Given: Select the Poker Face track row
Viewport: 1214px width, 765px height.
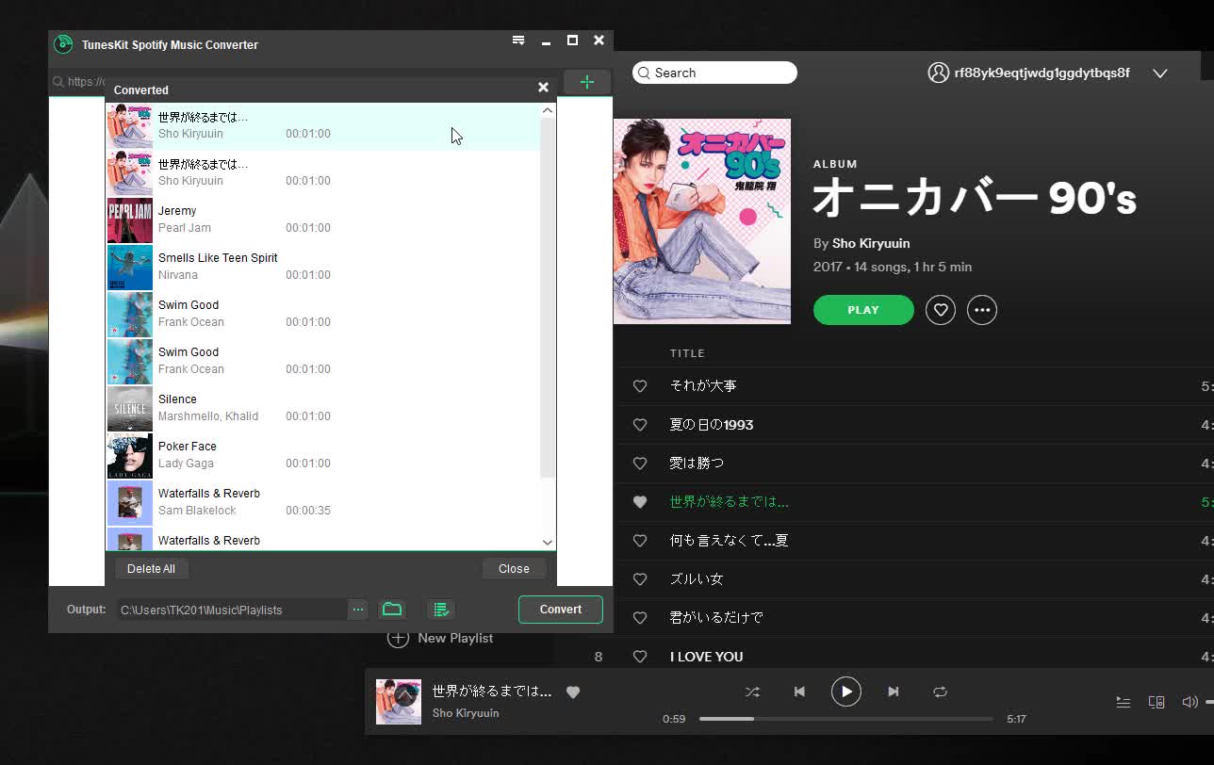Looking at the screenshot, I should (x=322, y=456).
